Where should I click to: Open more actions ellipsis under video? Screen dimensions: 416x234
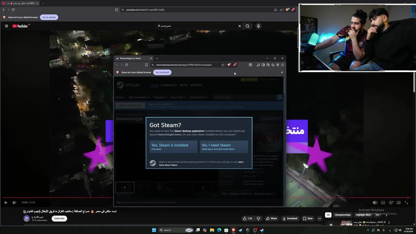[319, 218]
